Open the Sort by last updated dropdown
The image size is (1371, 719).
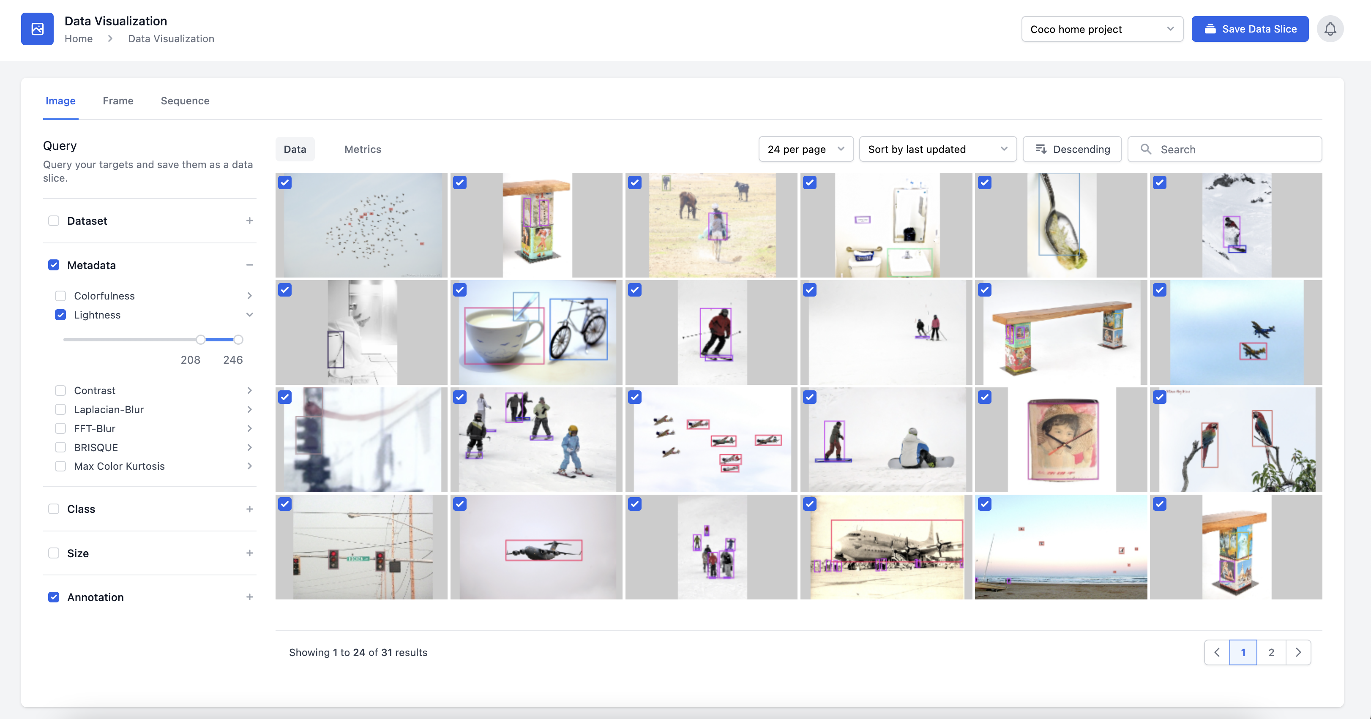coord(937,150)
